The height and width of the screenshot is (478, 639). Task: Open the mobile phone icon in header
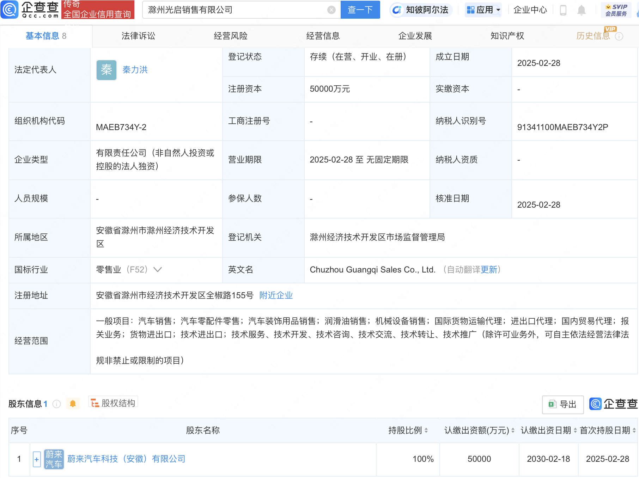click(x=563, y=10)
